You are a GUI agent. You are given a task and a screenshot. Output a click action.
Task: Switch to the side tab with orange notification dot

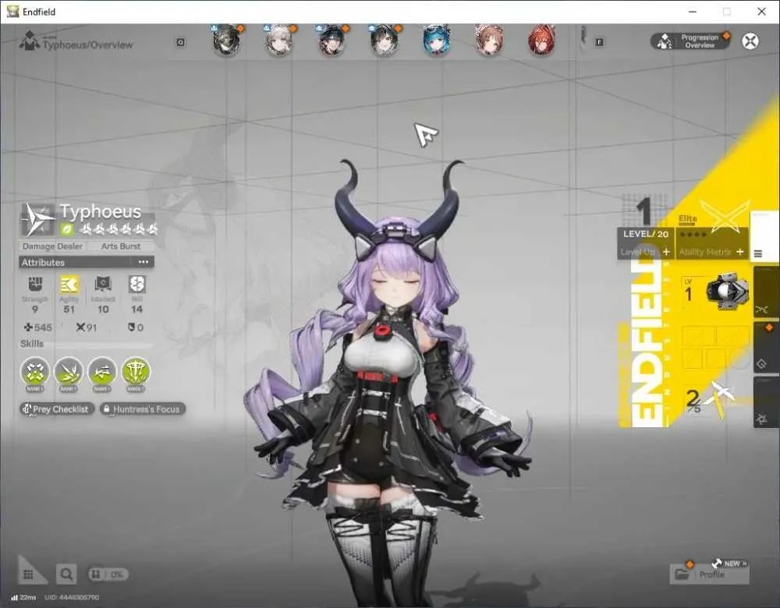[766, 347]
